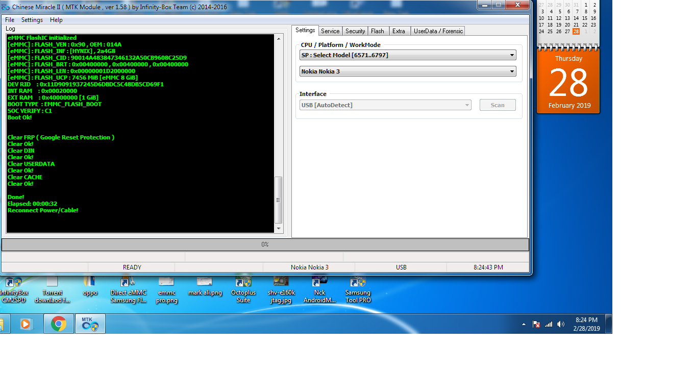The image size is (694, 392).
Task: Minimize the Chinese Miracle II window
Action: (x=484, y=5)
